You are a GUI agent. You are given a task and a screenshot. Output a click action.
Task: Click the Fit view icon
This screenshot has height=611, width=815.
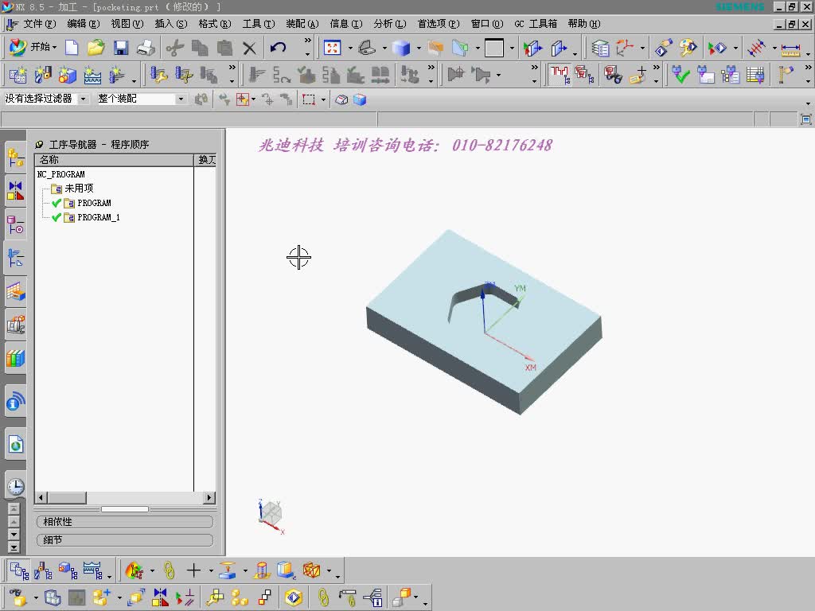(x=332, y=48)
